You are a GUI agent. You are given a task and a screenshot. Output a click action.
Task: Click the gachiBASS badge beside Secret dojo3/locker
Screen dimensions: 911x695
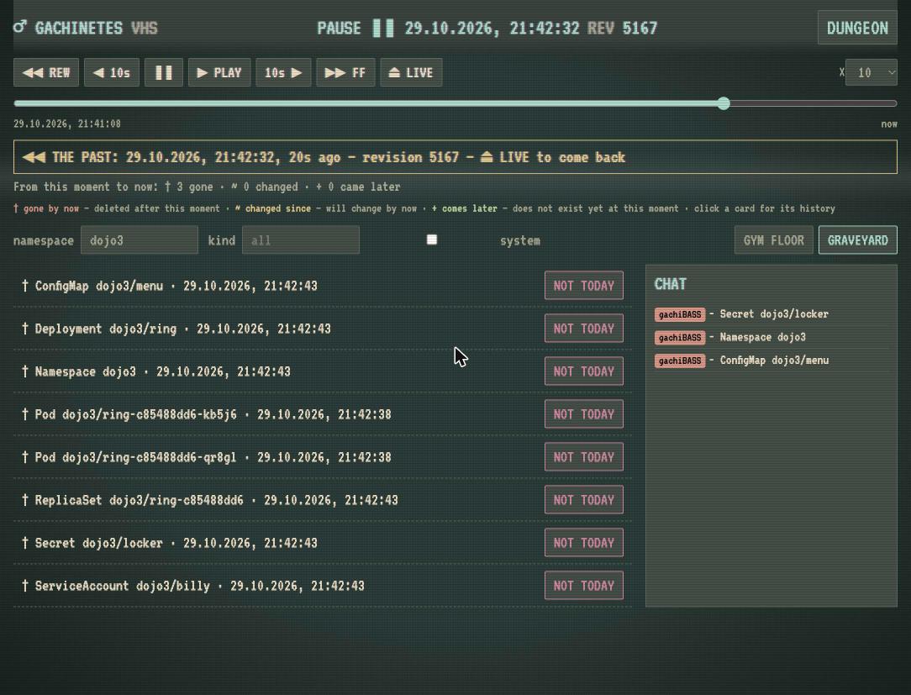coord(680,314)
